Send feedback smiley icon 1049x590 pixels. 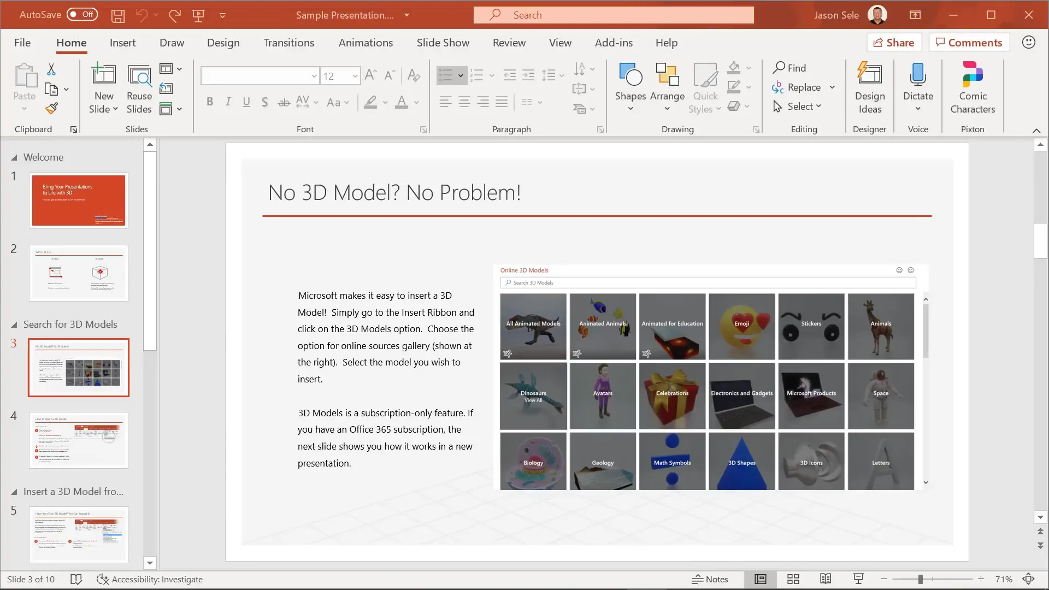(1028, 42)
